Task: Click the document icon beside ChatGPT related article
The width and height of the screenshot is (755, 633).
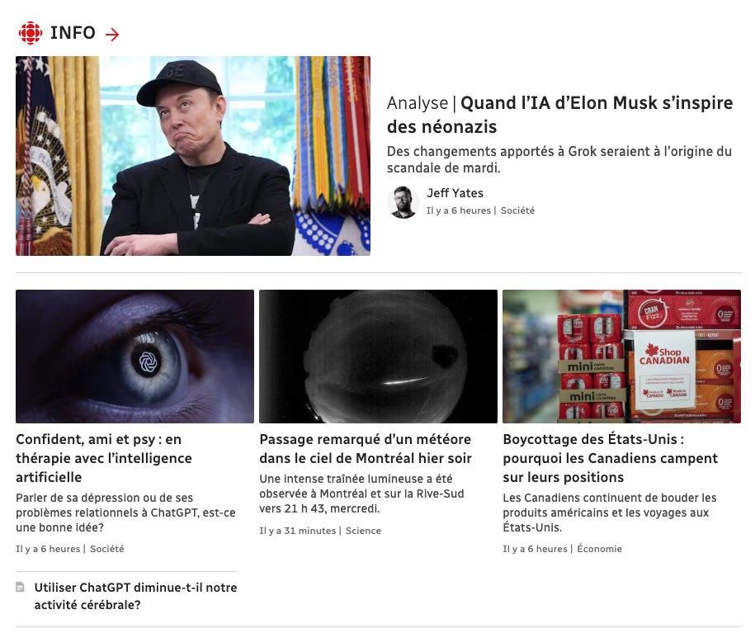Action: point(21,587)
